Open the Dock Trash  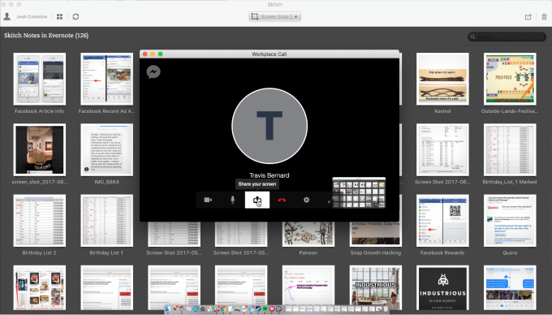pos(385,309)
